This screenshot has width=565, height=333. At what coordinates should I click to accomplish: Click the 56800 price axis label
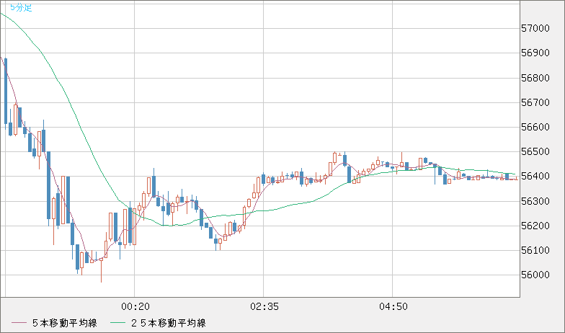click(x=535, y=78)
